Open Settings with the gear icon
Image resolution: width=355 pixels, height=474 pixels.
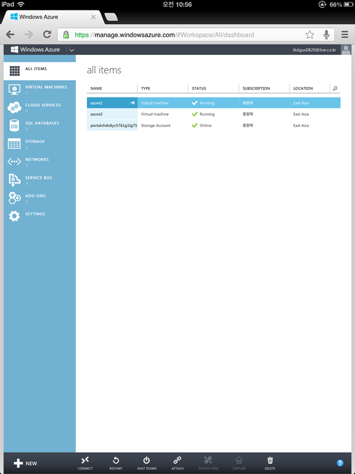14,216
